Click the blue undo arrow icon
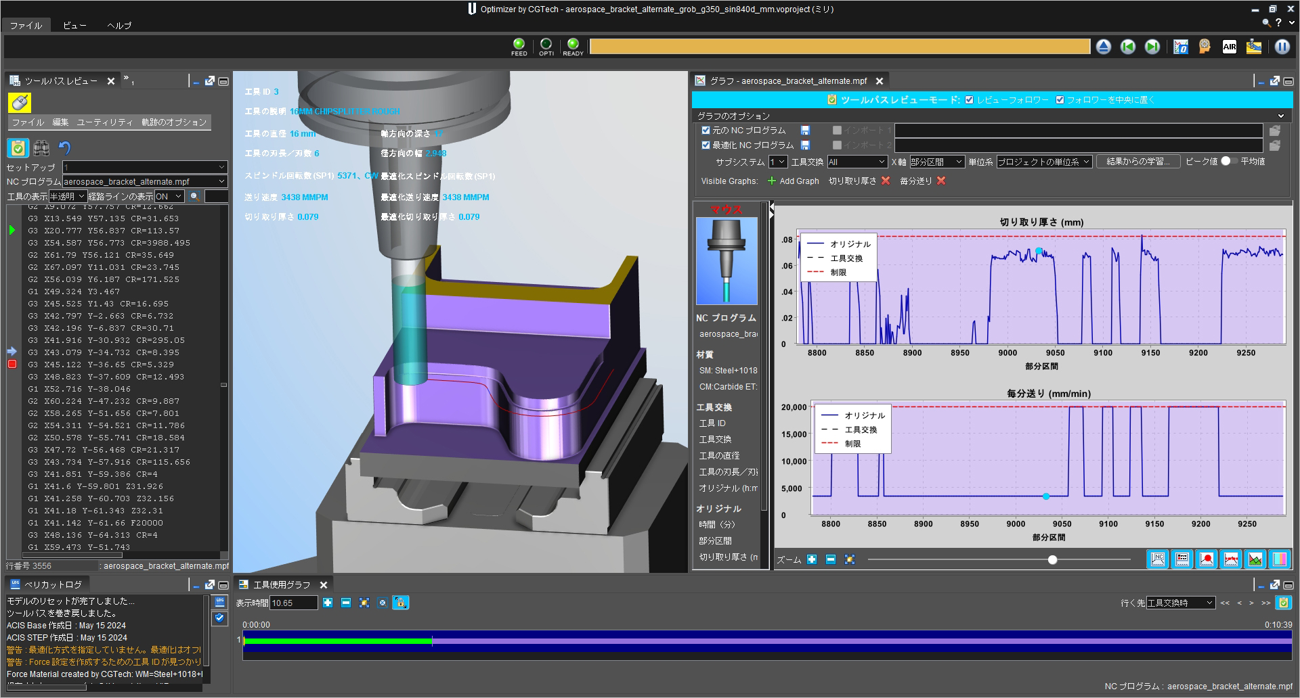 pyautogui.click(x=65, y=147)
